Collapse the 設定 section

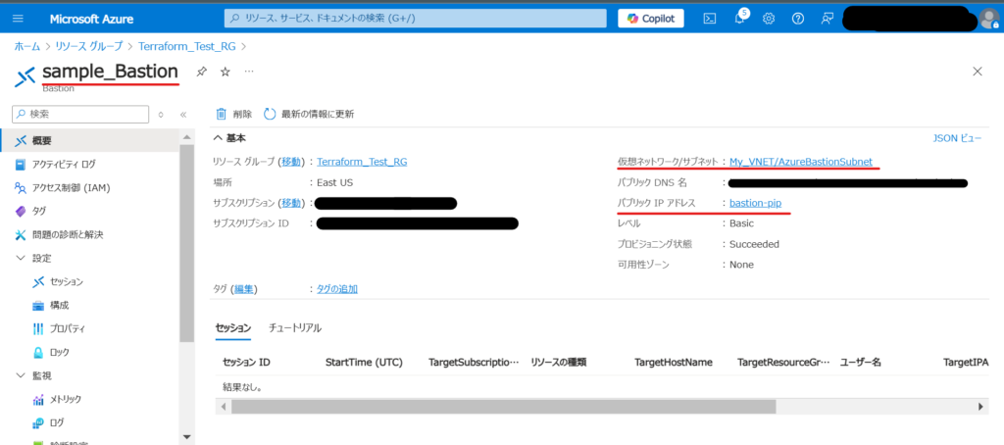point(21,258)
